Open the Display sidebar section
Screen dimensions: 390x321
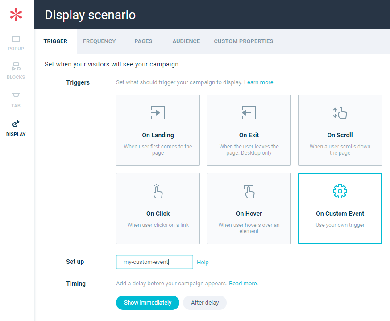(x=16, y=128)
